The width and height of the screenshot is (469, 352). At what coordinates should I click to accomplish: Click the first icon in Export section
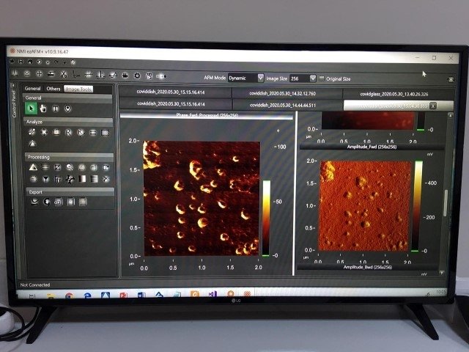click(x=33, y=202)
